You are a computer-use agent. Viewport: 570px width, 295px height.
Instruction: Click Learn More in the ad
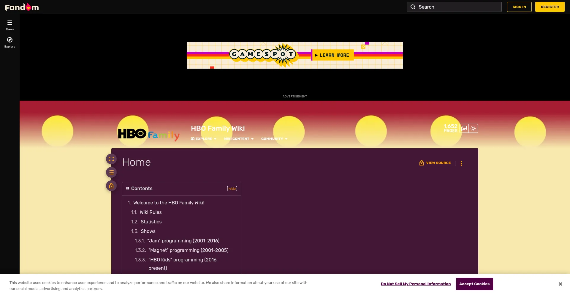(332, 55)
